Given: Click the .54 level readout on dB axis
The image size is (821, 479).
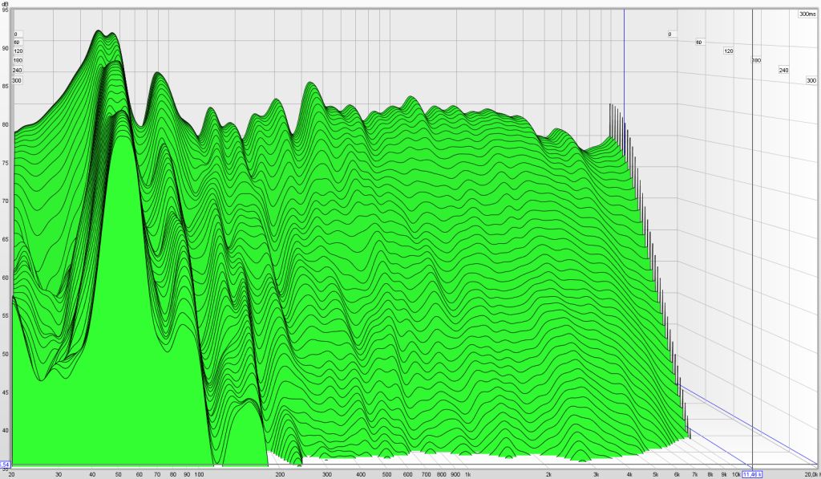Looking at the screenshot, I should point(5,465).
